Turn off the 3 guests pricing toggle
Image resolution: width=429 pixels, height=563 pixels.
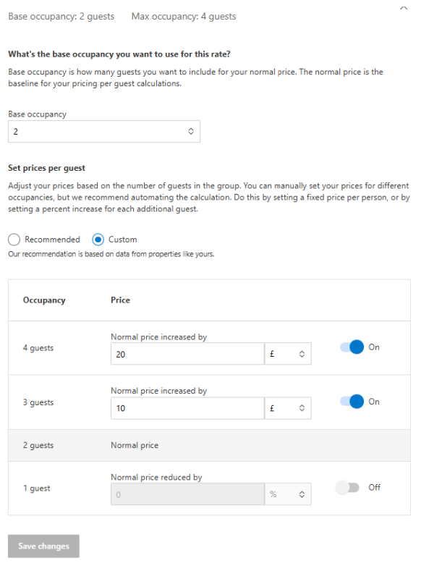pyautogui.click(x=352, y=402)
